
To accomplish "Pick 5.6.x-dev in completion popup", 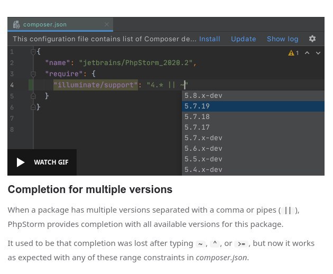I will (253, 149).
